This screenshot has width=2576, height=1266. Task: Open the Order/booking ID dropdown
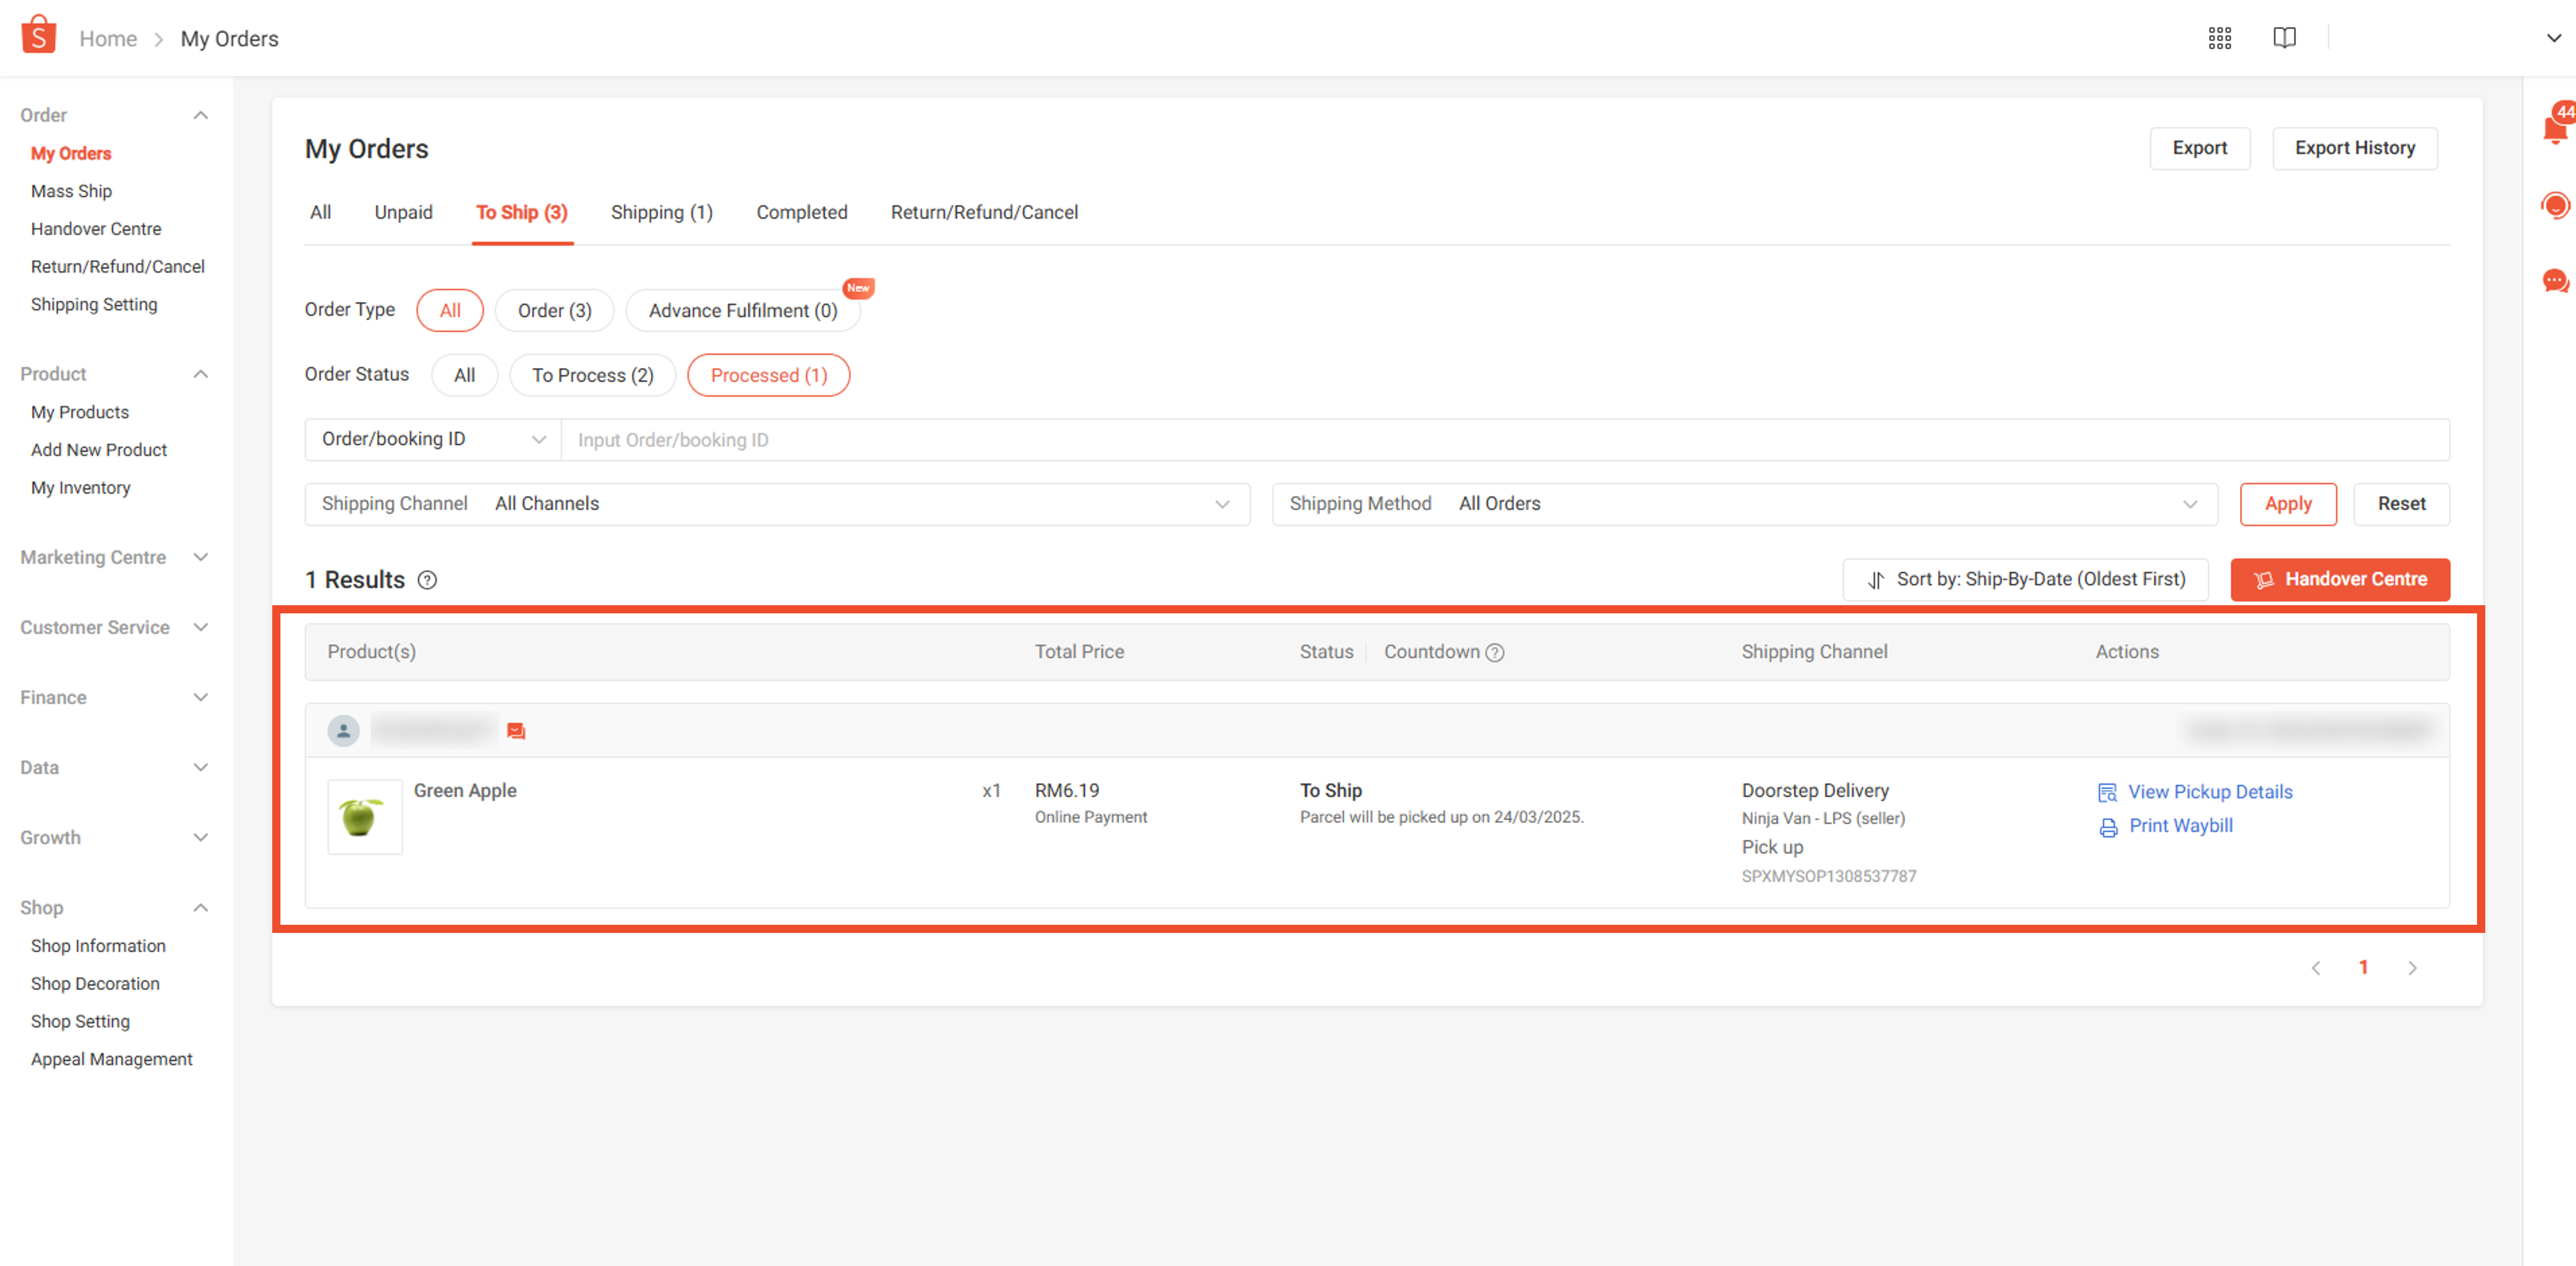[433, 440]
